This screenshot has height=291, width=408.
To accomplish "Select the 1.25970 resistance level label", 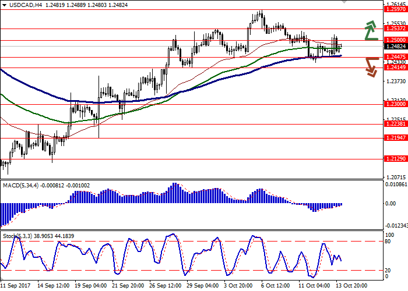I will pos(396,9).
